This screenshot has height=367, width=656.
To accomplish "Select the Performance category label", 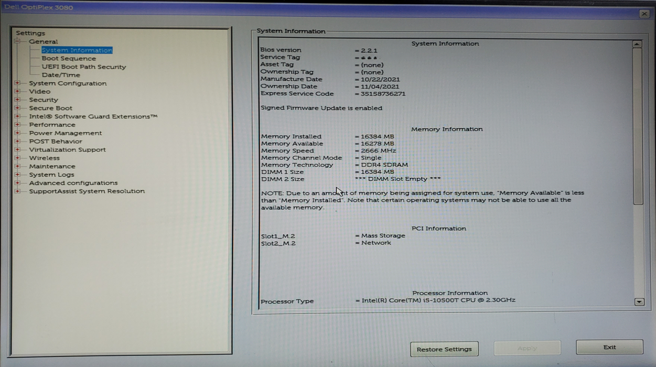I will [x=52, y=125].
